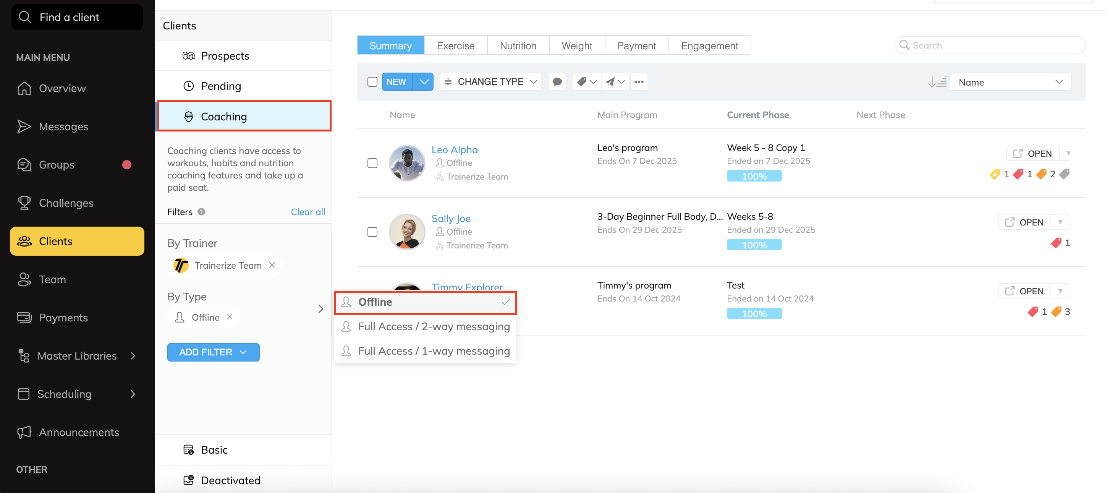Open Announcements from the main menu

[79, 432]
